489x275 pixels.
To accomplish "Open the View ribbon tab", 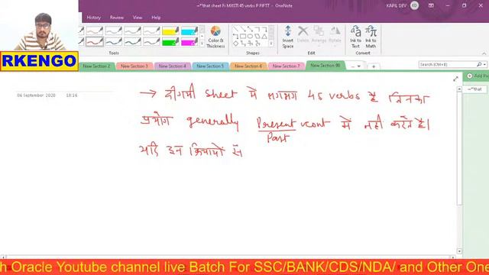I will coord(138,18).
